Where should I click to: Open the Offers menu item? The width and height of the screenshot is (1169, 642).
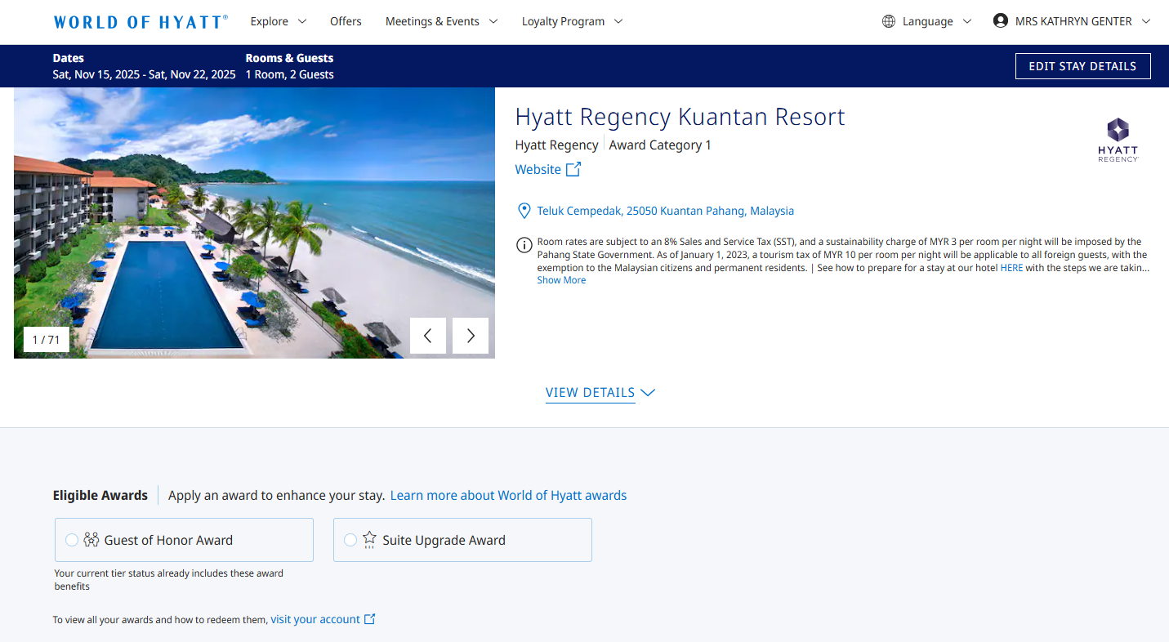[346, 21]
